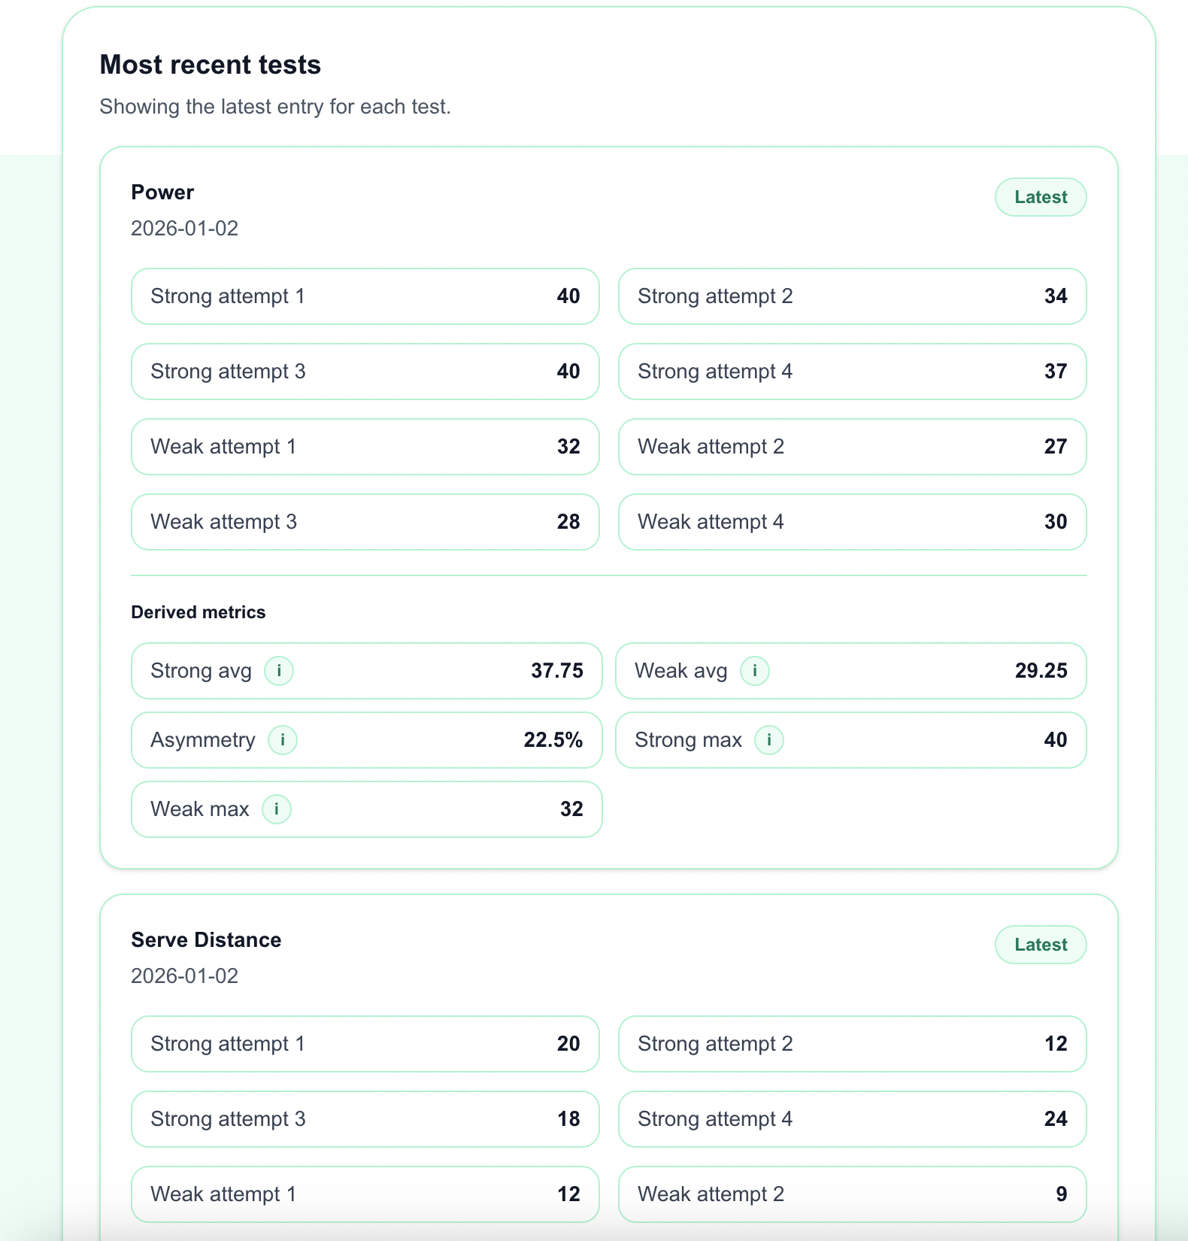Viewport: 1188px width, 1241px height.
Task: Click the Latest badge on the Power card
Action: tap(1040, 196)
